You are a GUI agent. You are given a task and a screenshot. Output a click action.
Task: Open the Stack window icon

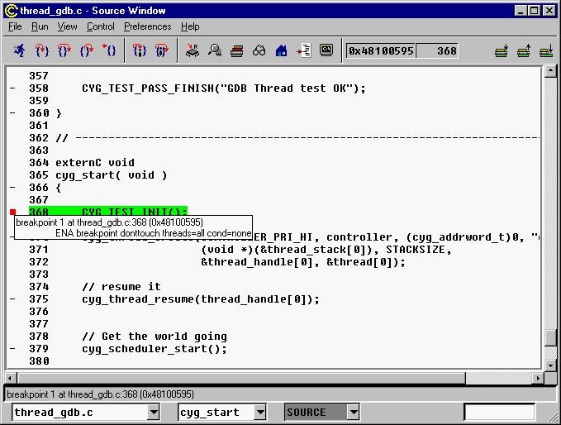point(237,51)
